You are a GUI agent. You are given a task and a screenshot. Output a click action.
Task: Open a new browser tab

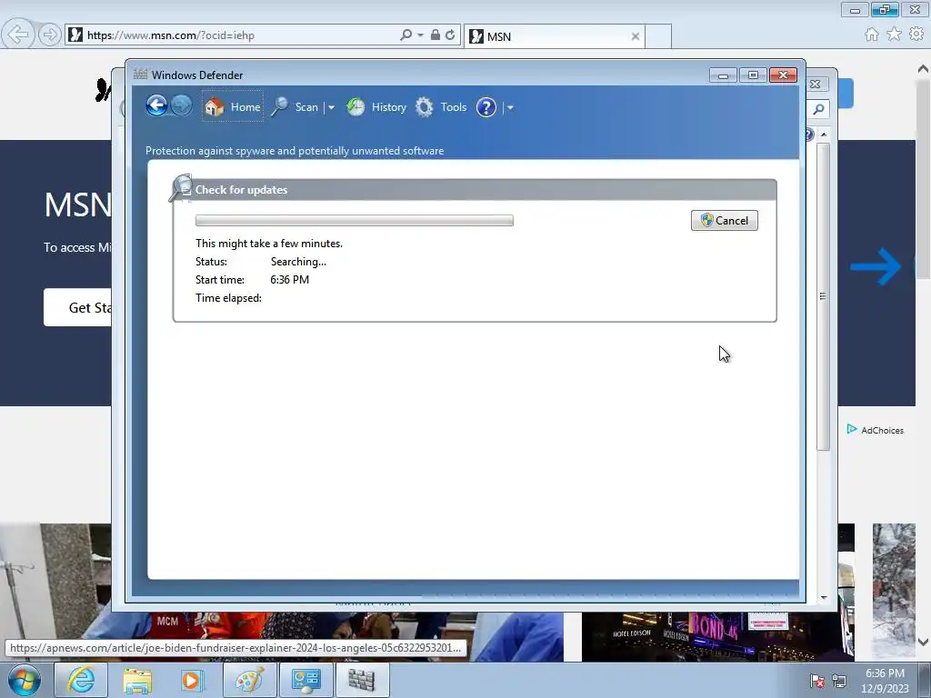pyautogui.click(x=658, y=36)
